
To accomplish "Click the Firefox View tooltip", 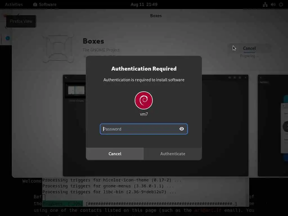I will click(x=21, y=21).
